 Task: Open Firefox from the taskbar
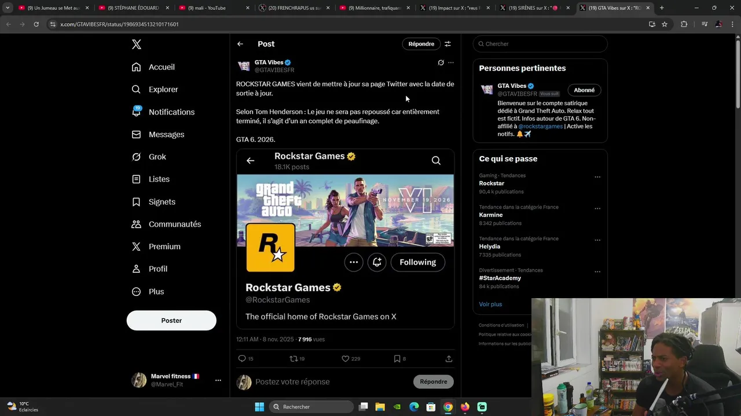(465, 407)
